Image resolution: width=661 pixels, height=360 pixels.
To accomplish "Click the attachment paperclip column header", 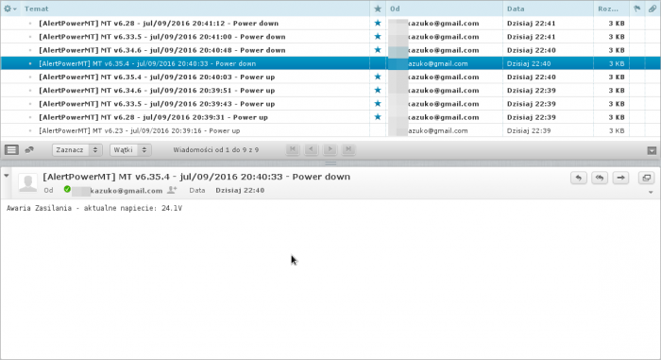I will [x=653, y=9].
